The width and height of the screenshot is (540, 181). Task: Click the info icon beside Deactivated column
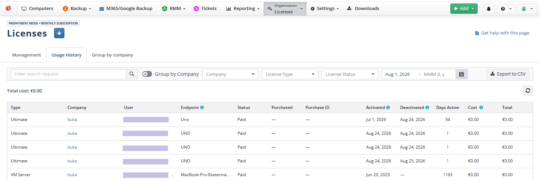[x=427, y=108]
